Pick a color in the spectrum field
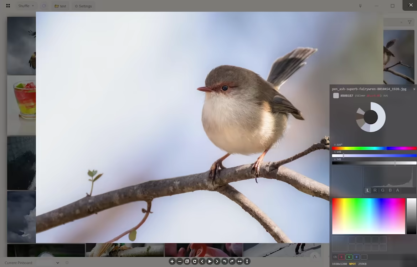Image resolution: width=417 pixels, height=267 pixels. [x=369, y=216]
